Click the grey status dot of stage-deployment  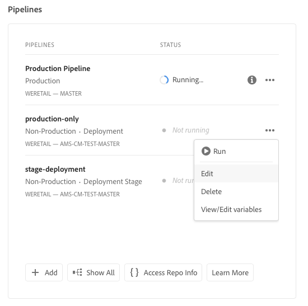coord(164,181)
